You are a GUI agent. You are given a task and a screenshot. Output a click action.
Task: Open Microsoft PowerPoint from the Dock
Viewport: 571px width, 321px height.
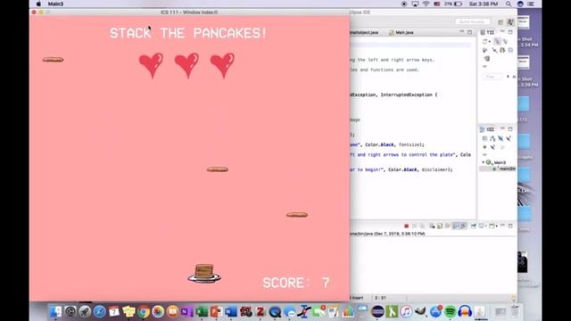tap(216, 311)
